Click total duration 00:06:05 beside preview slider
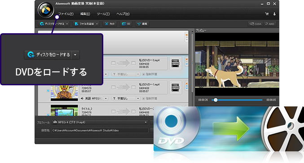 tap(271, 100)
